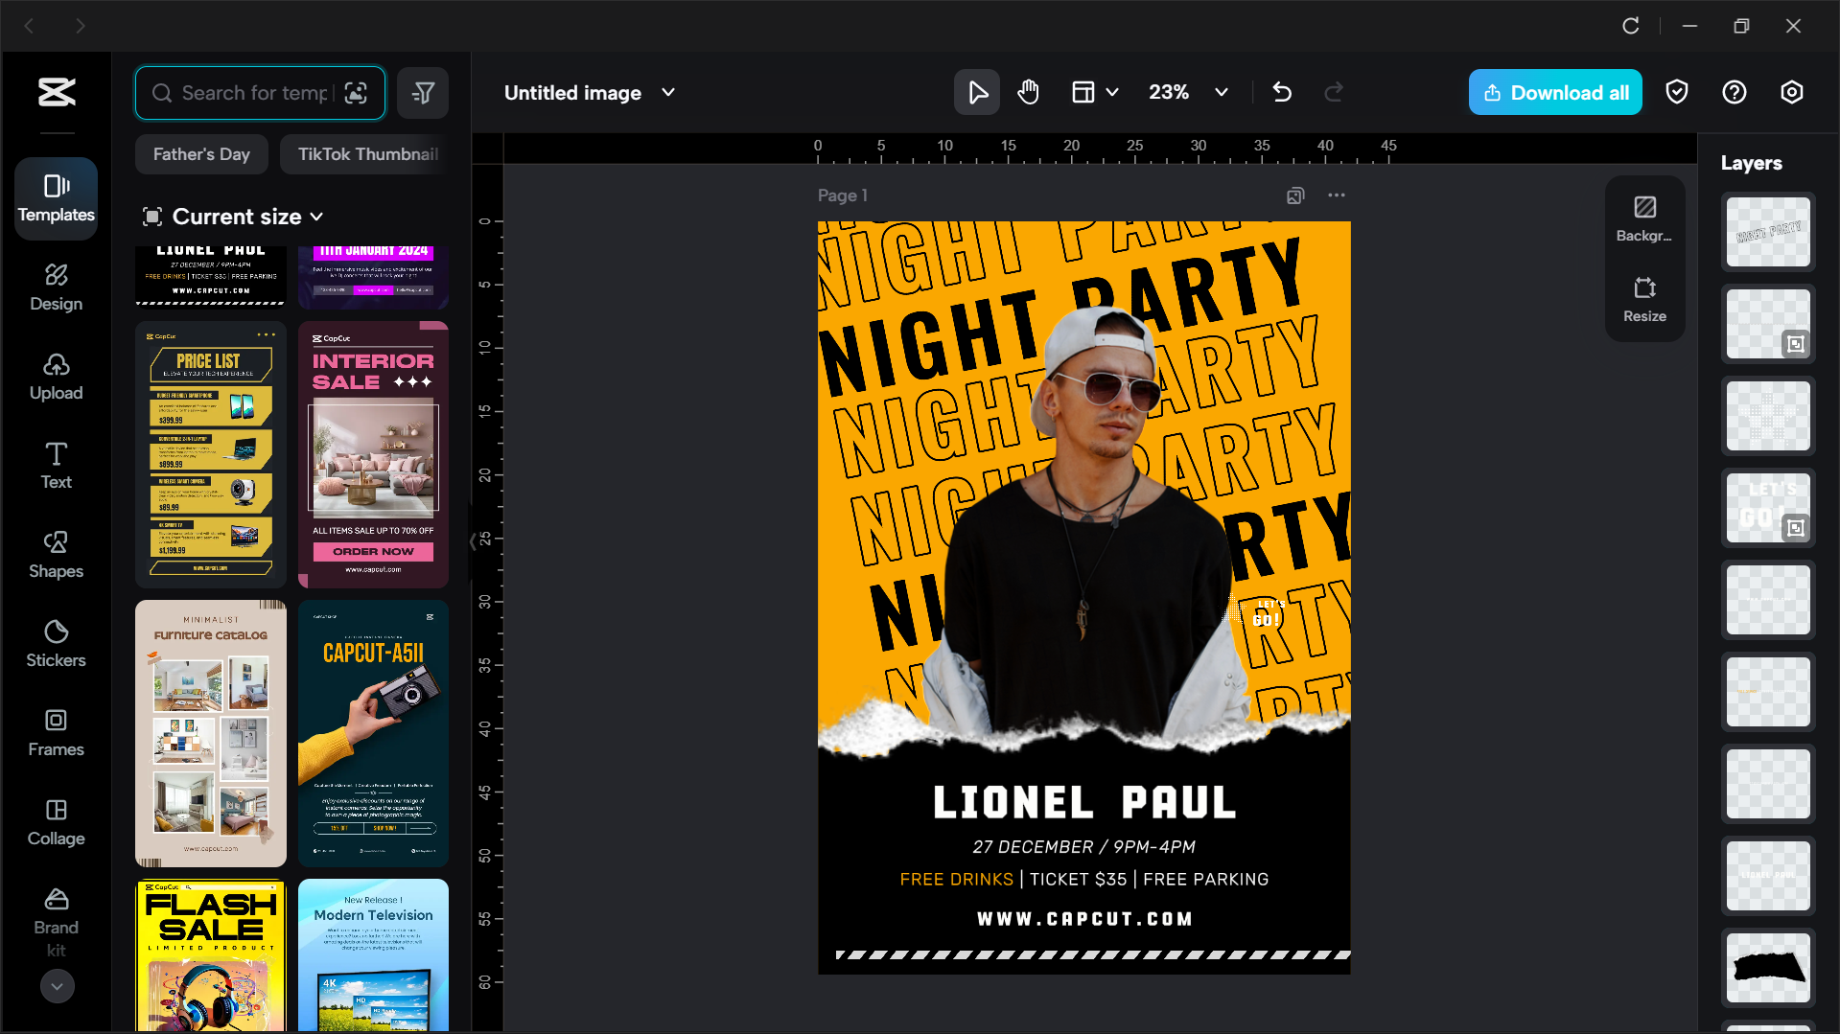1840x1034 pixels.
Task: Click the Download all button
Action: click(1555, 92)
